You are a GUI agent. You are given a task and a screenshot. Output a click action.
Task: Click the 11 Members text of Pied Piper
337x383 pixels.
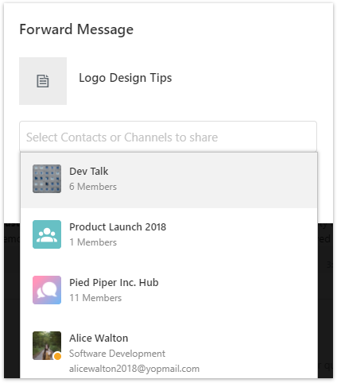[95, 298]
